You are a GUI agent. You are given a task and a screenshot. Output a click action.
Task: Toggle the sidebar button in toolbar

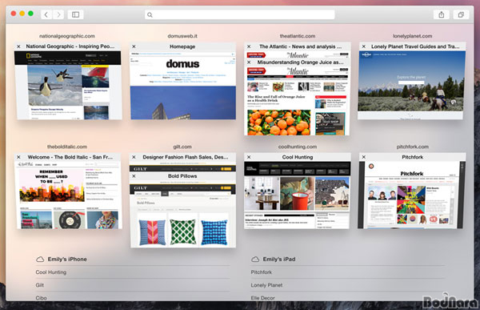76,14
